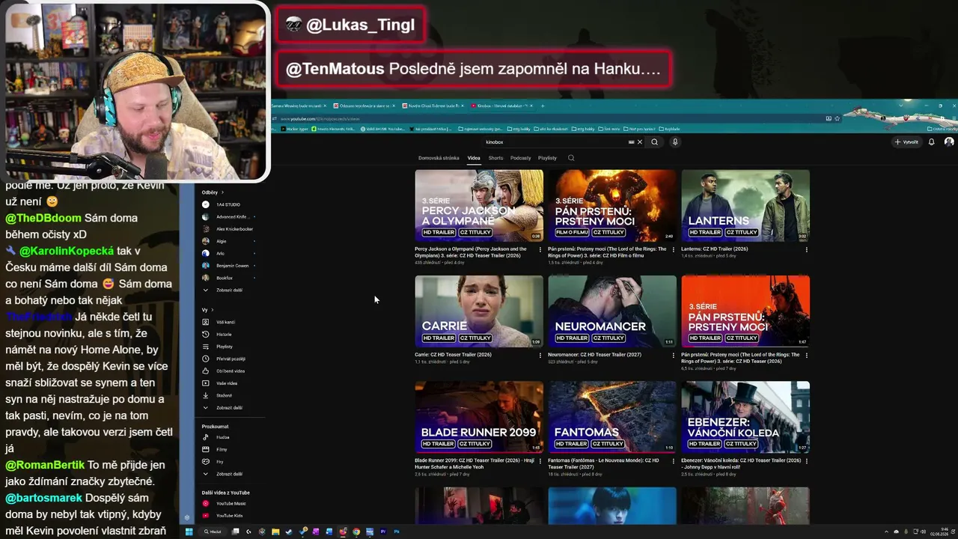Image resolution: width=958 pixels, height=539 pixels.
Task: Open the Odběry section heading arrow
Action: 222,192
